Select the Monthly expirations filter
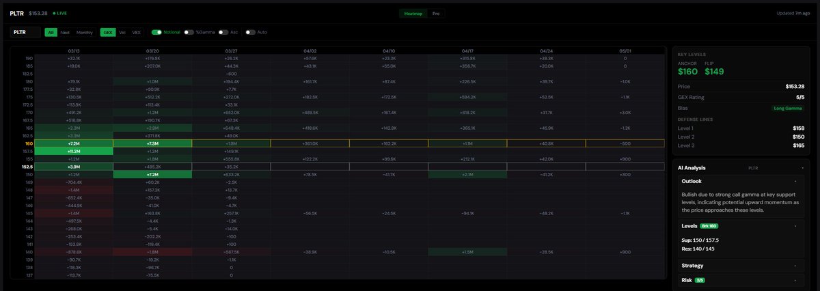Screen dimensions: 820x291 pos(85,31)
